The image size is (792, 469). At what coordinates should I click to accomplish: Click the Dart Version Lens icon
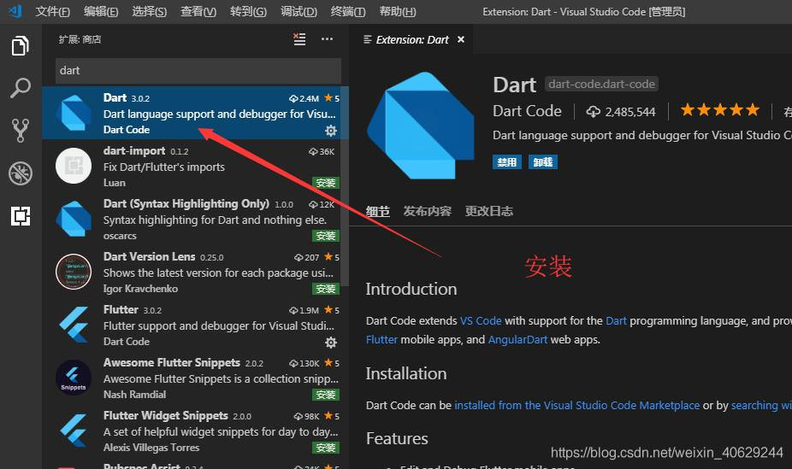click(74, 272)
